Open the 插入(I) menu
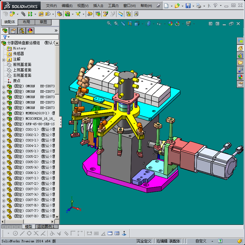 [98, 6]
